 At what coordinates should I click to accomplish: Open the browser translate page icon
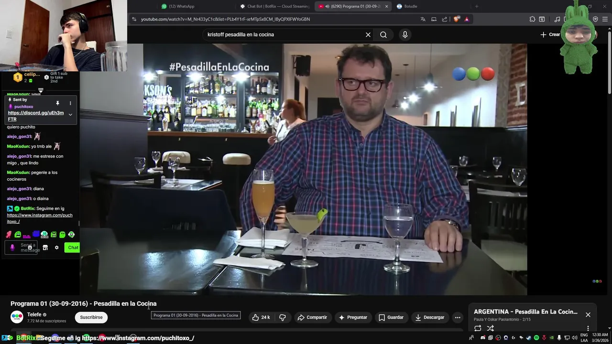423,19
